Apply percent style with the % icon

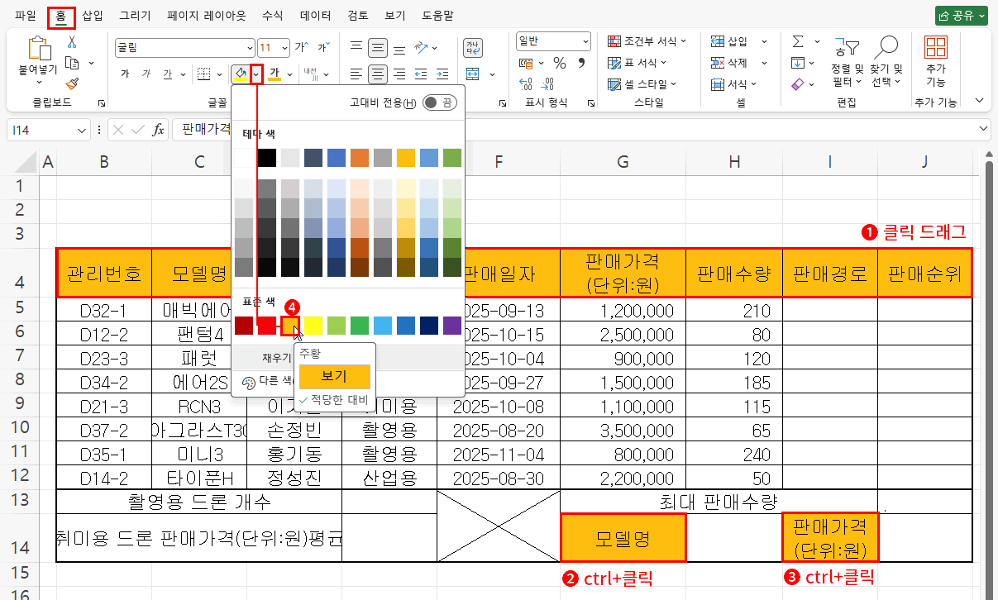pyautogui.click(x=561, y=62)
